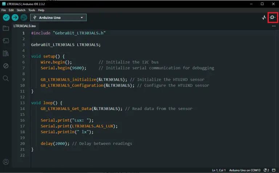Open the editor tab options ellipsis
The image size is (279, 173).
pos(274,26)
